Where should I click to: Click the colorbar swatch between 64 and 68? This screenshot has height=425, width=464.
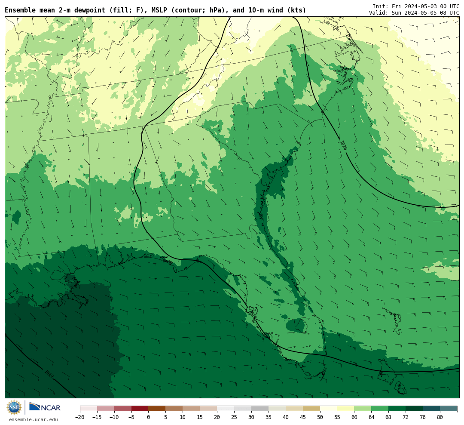tap(380, 409)
